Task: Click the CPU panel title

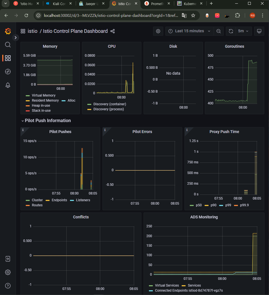Action: (112, 47)
